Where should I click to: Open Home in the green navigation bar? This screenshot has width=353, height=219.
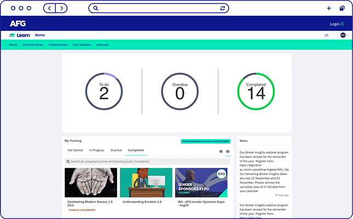coord(13,44)
